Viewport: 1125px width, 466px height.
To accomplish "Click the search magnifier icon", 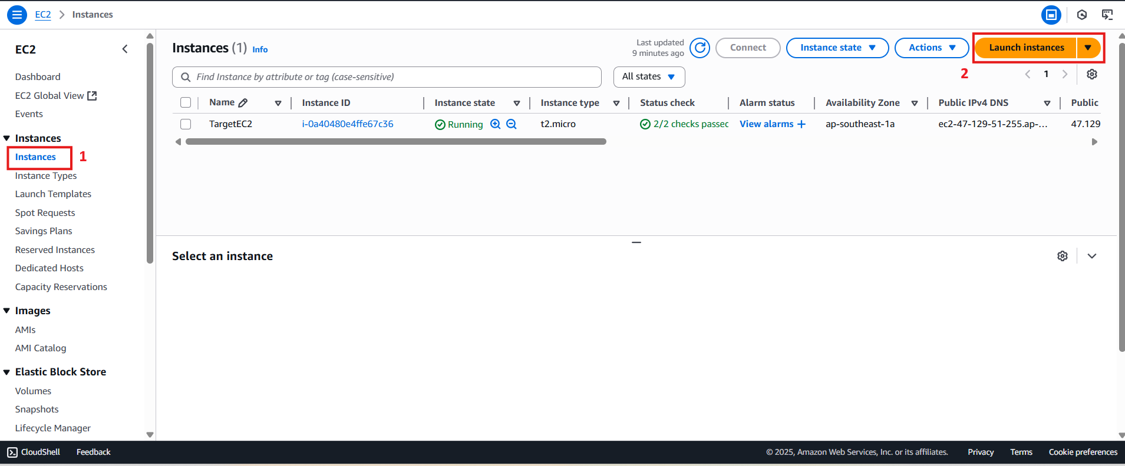I will (x=186, y=77).
